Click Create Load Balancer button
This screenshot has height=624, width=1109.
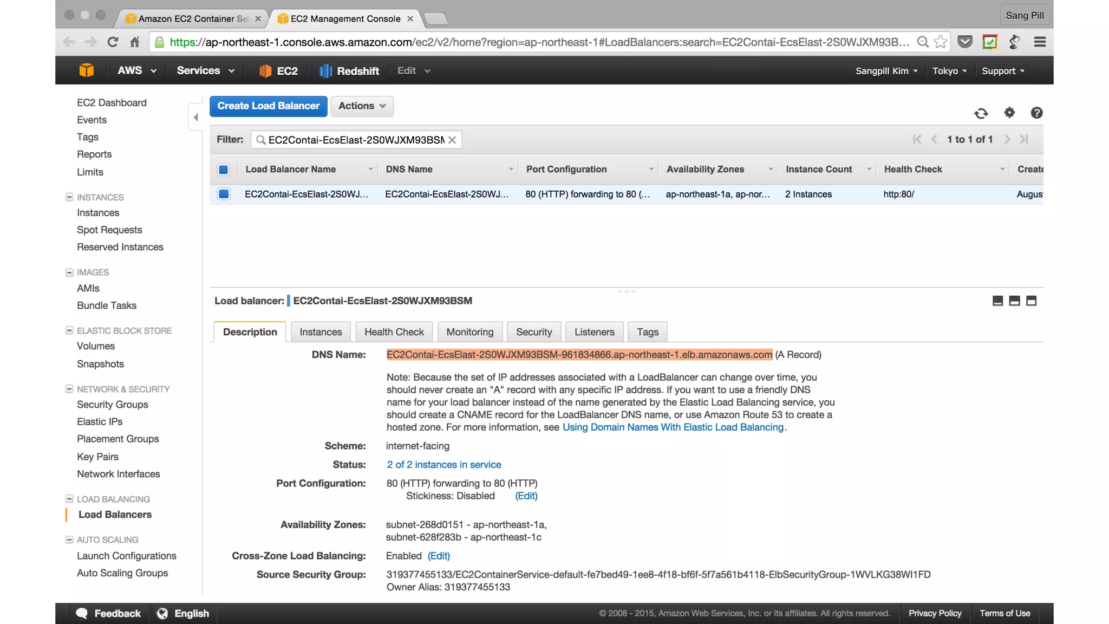point(268,106)
